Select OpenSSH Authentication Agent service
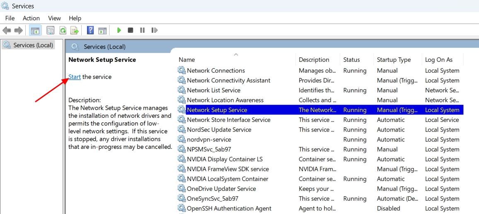479x214 pixels. click(320, 209)
